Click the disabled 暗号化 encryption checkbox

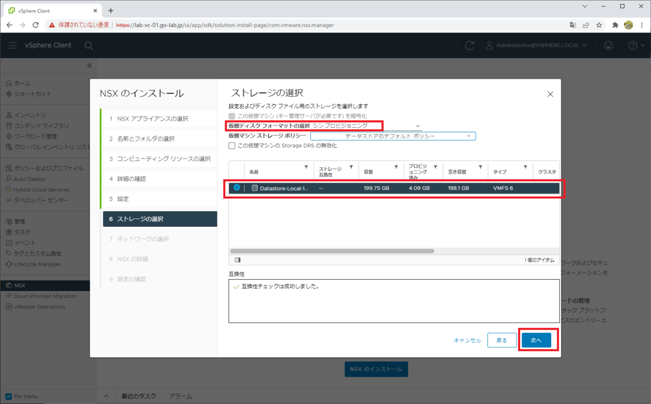(232, 116)
